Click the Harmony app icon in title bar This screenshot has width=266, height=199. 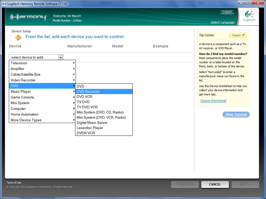click(3, 3)
